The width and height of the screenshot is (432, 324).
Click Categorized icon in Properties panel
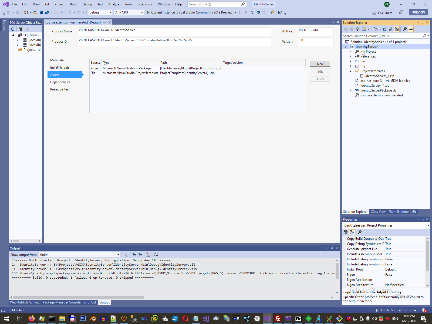tap(346, 232)
